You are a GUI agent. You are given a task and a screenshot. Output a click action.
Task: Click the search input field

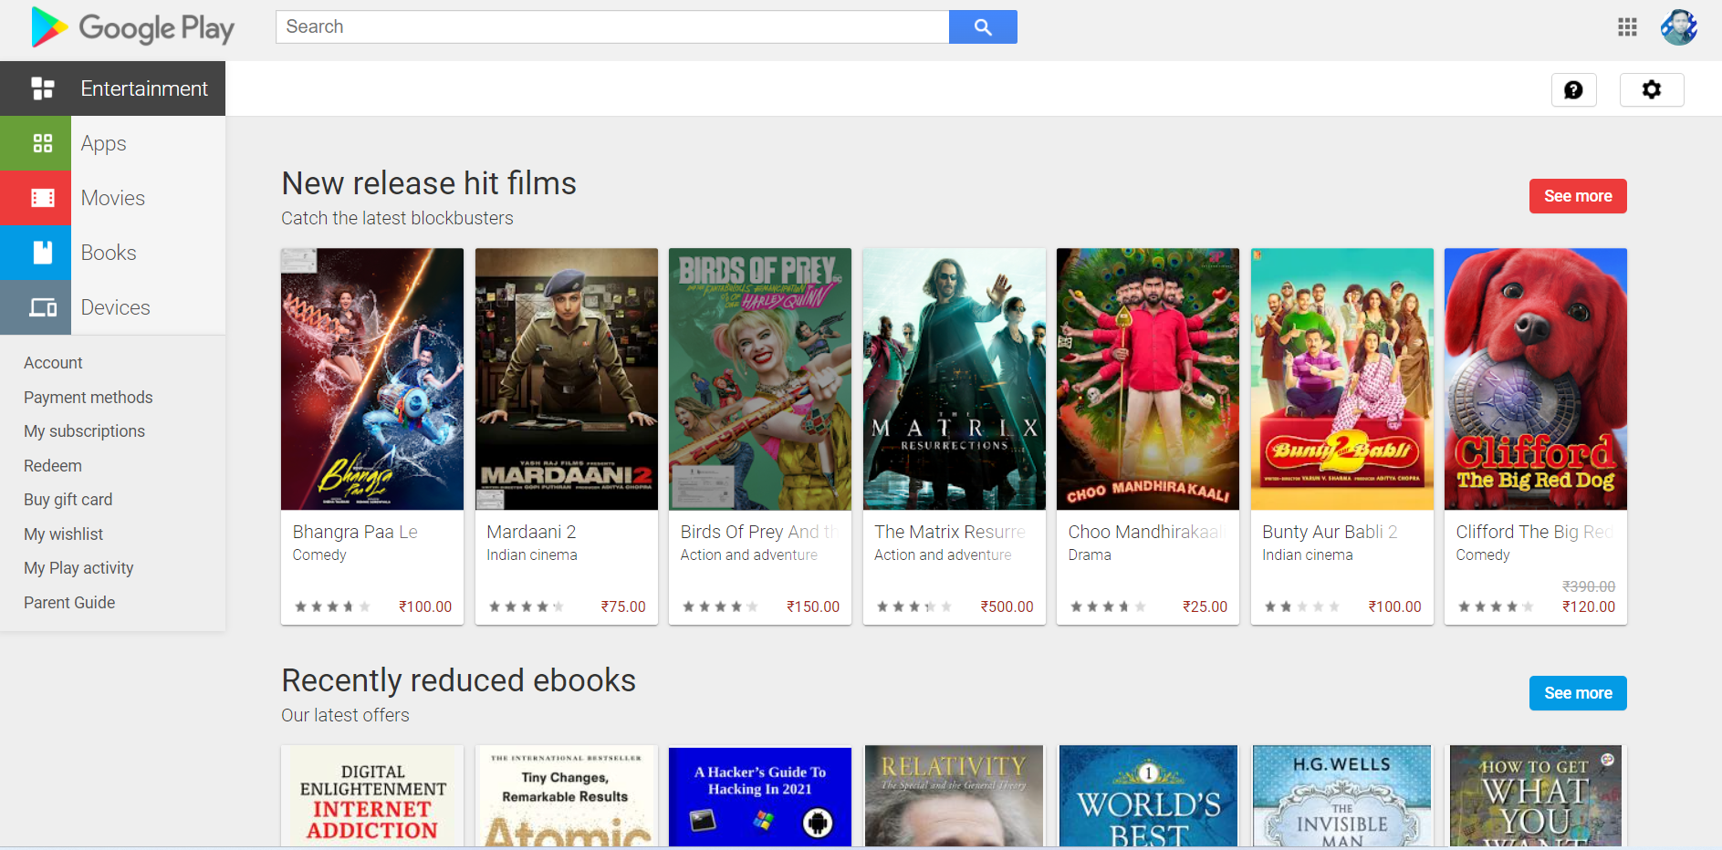pyautogui.click(x=612, y=27)
